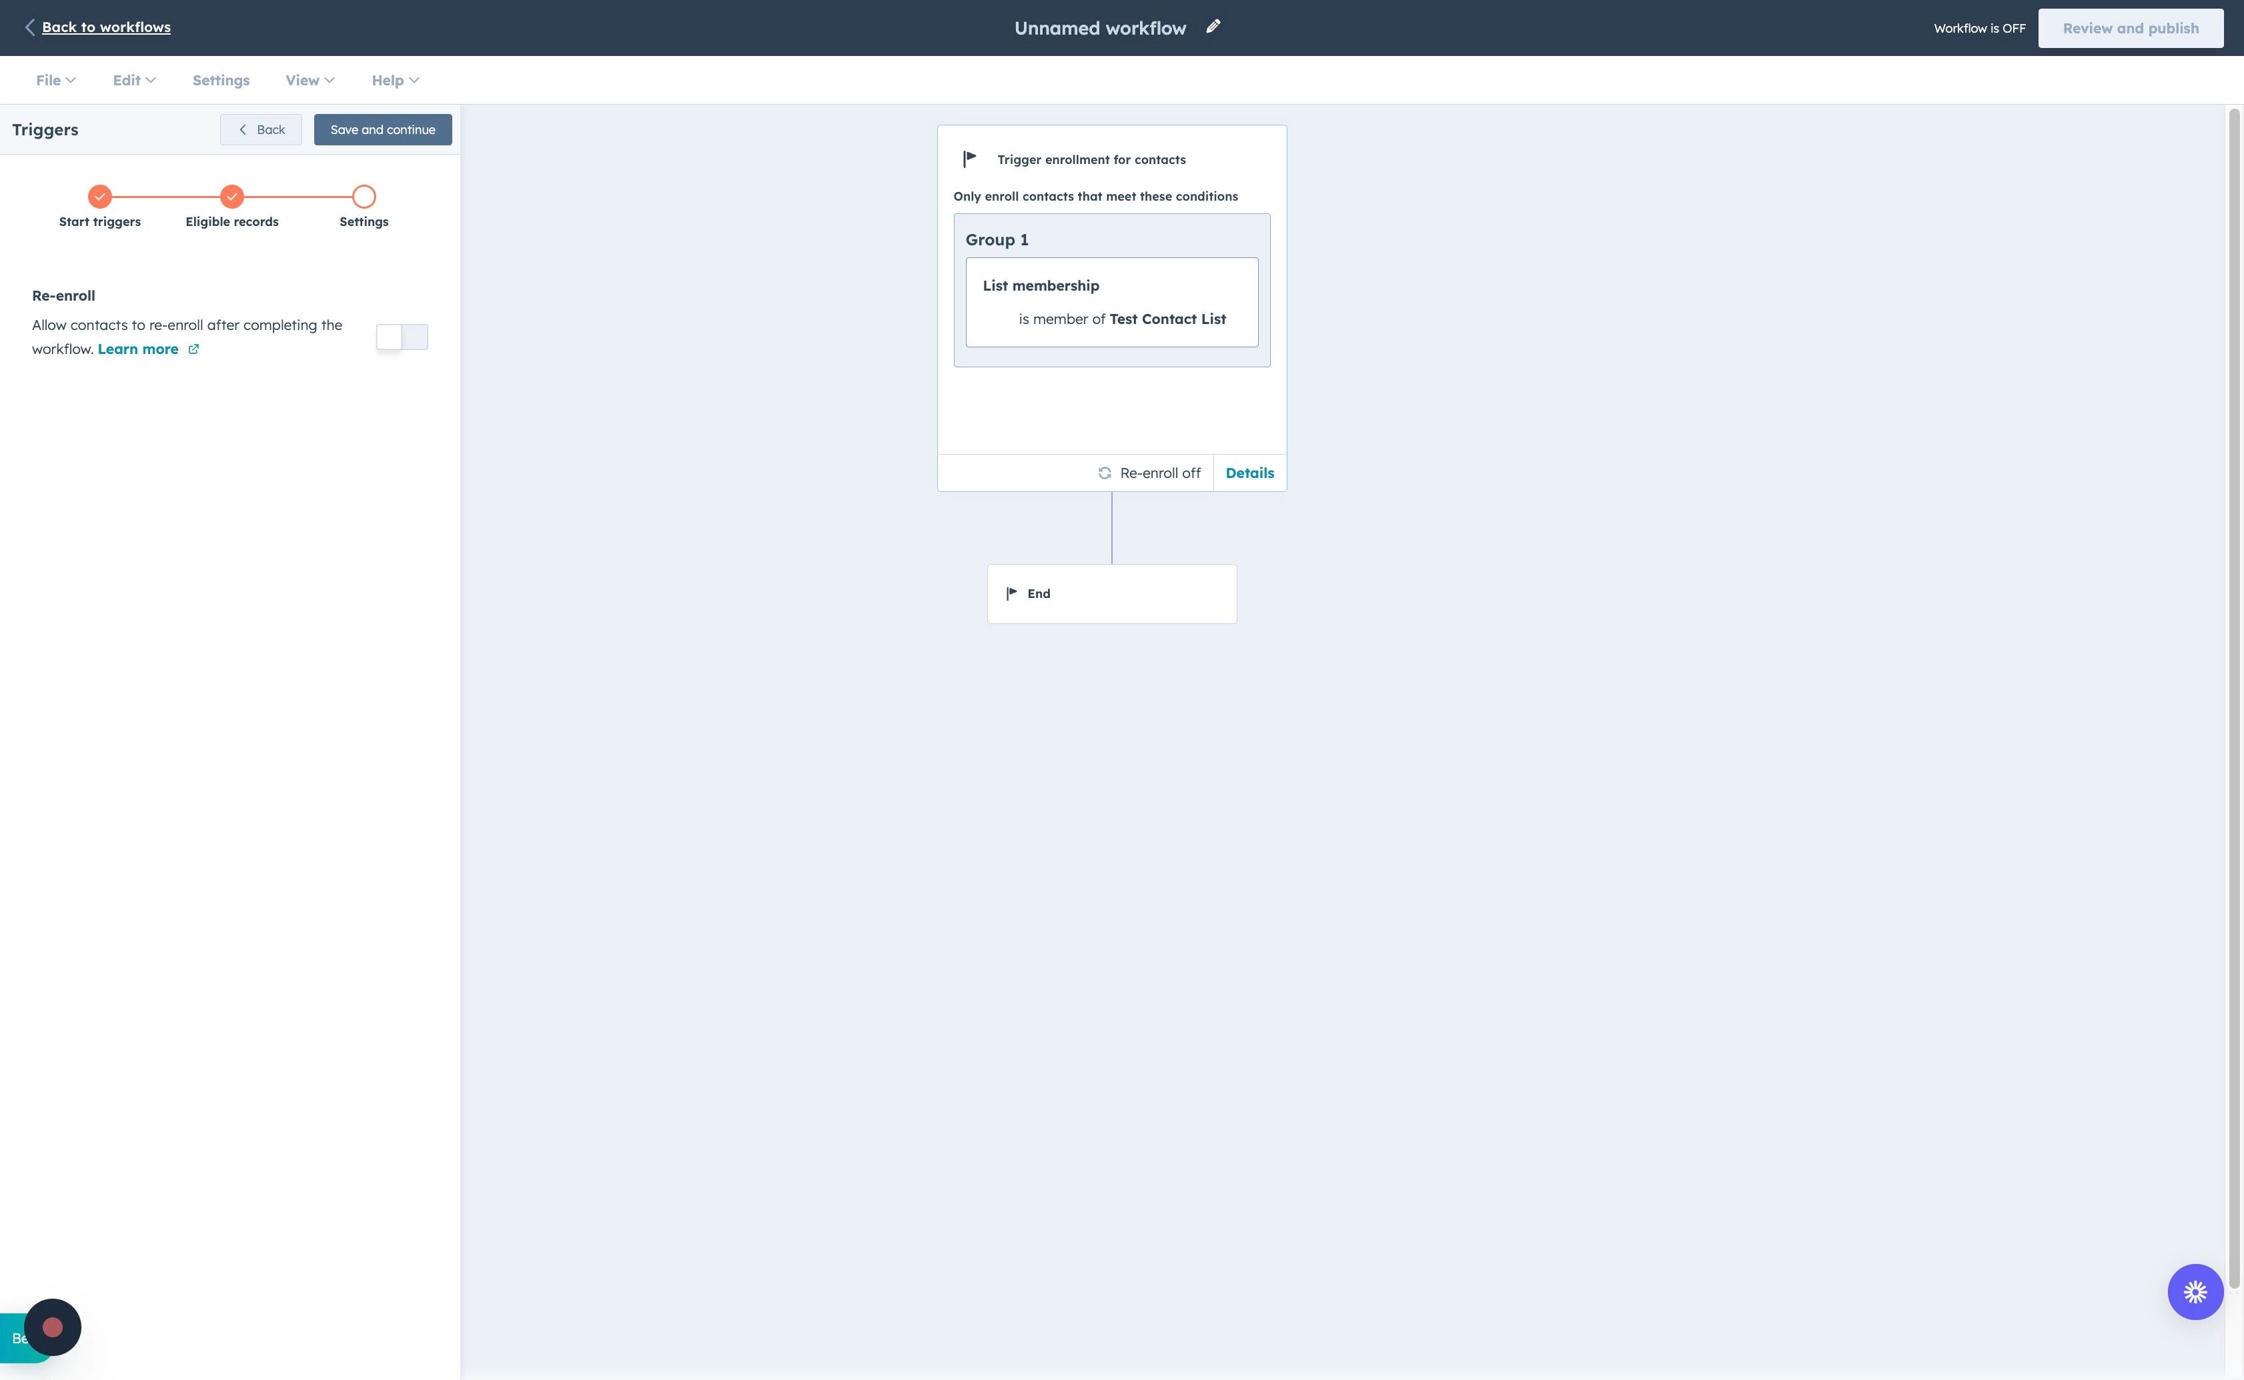Screen dimensions: 2244x1380
Task: Select the Eligible records step circle
Action: coord(232,196)
